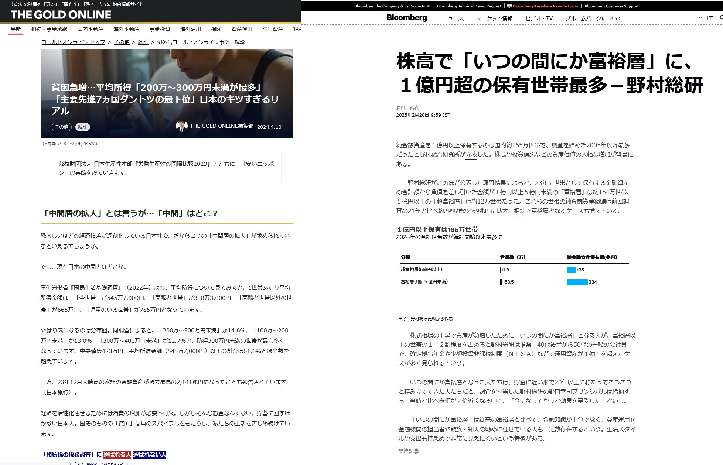Open the 暗号資産 navigation item
Viewport: 723px width, 465px height.
tap(273, 29)
